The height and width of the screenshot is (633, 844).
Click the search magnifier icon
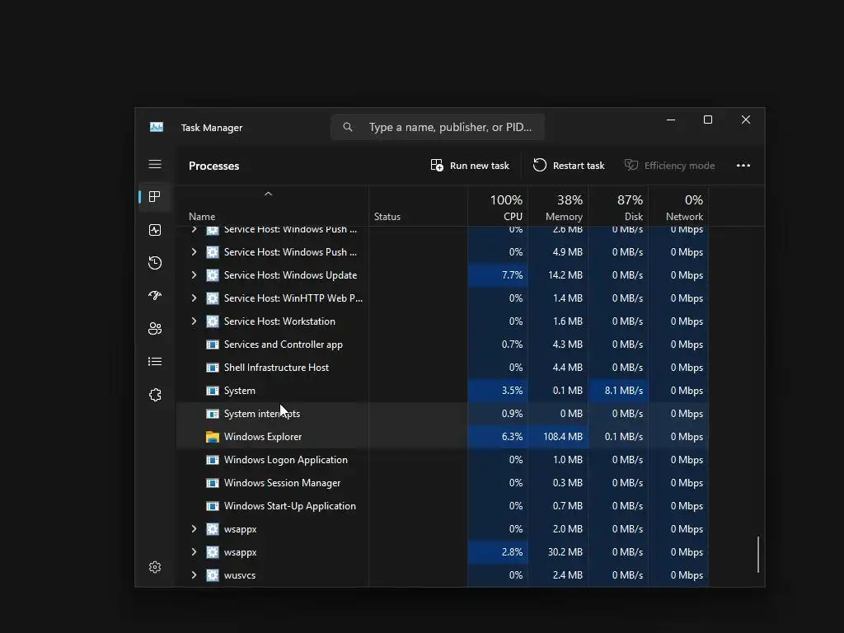(x=348, y=127)
